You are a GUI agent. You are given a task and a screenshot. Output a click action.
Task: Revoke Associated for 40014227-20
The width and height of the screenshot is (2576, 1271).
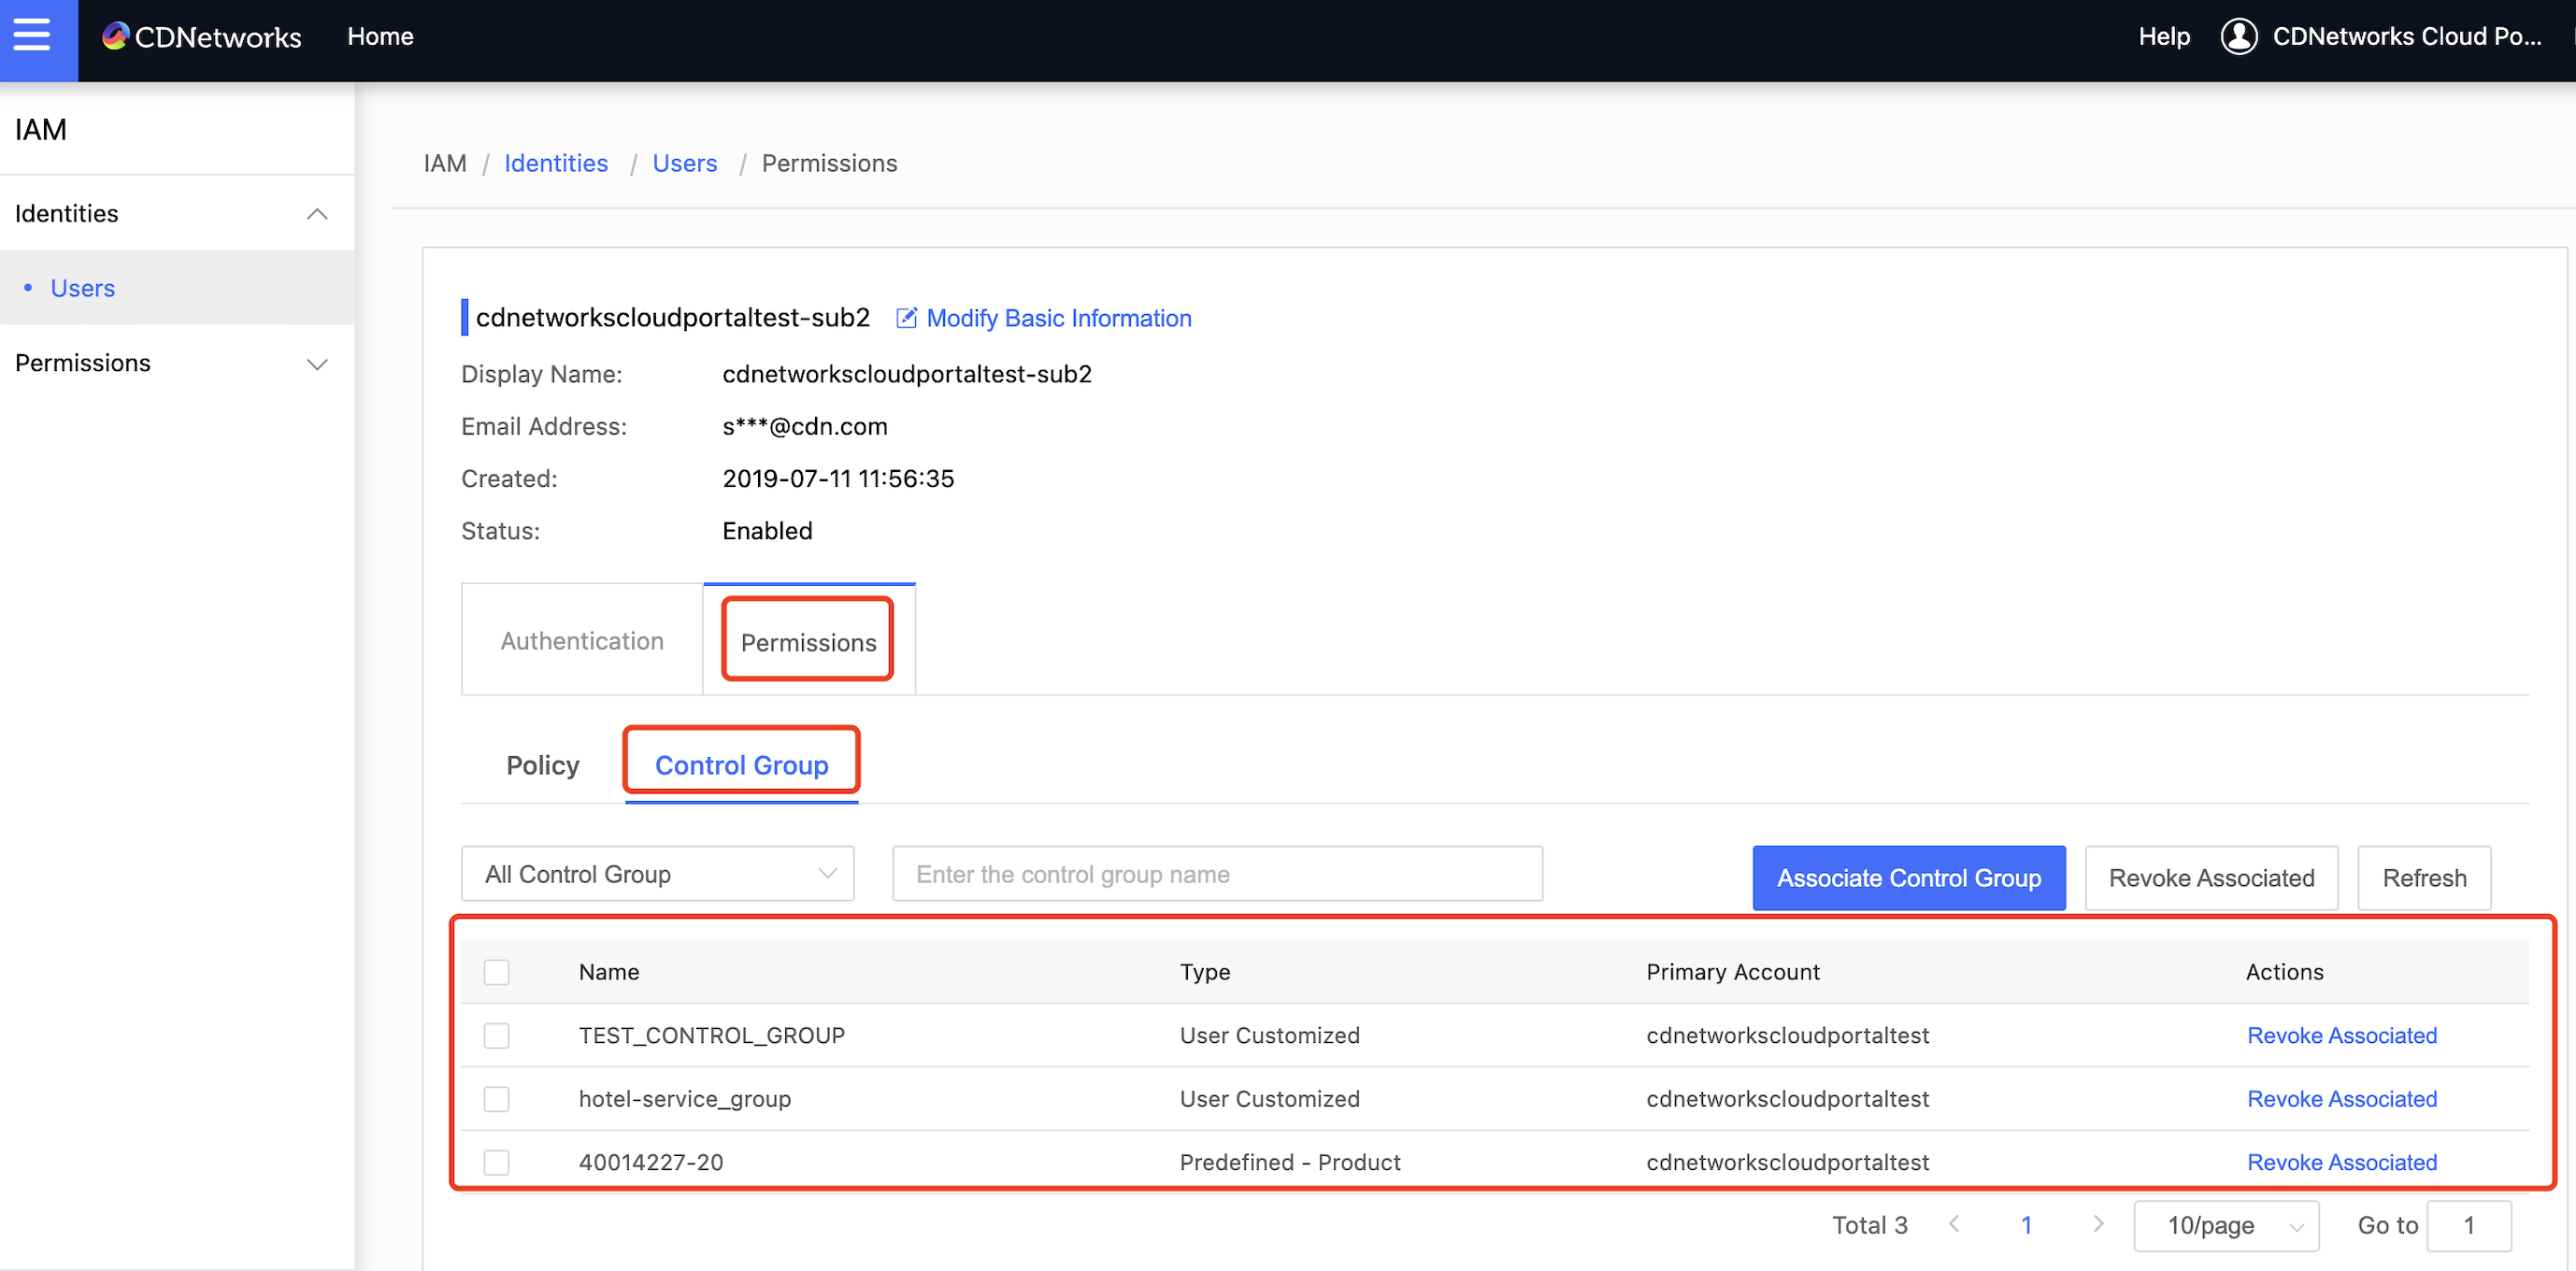(2341, 1162)
